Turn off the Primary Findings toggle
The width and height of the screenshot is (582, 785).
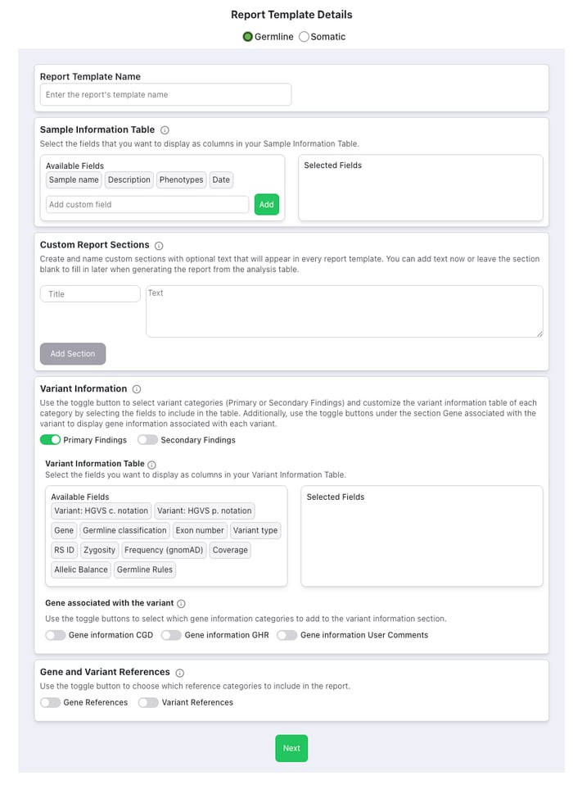click(50, 439)
